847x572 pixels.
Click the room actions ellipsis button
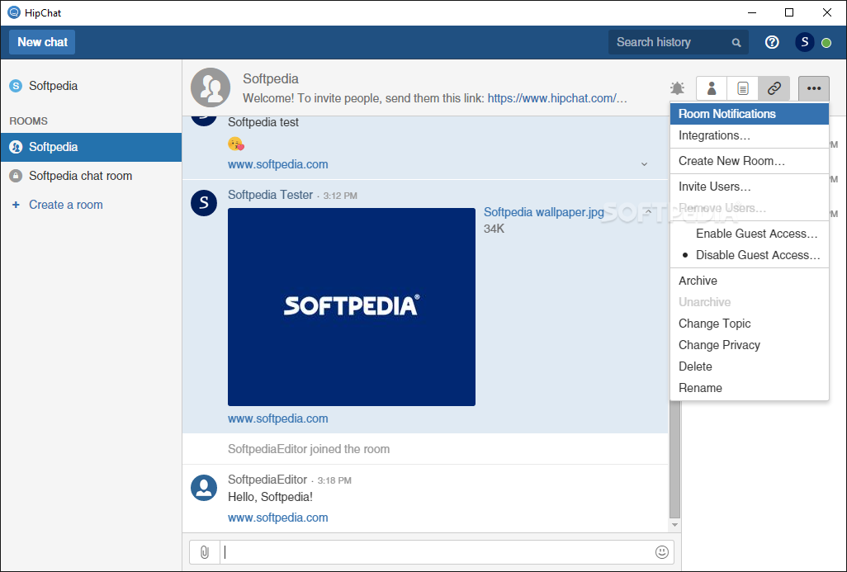814,88
